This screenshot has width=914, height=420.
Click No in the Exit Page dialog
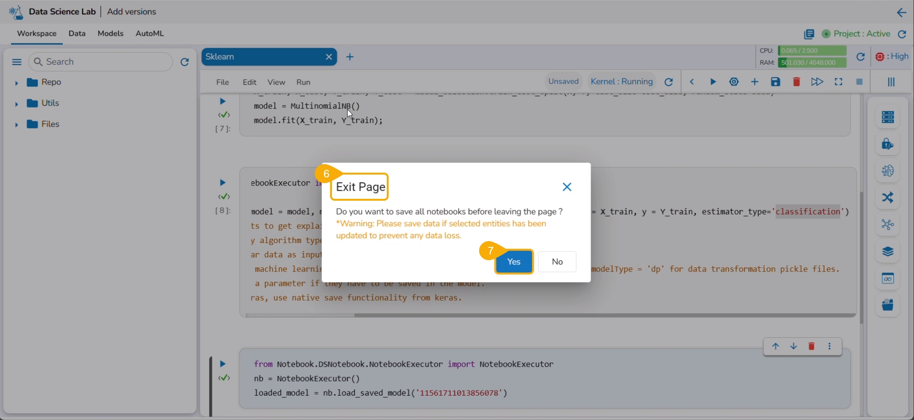(557, 262)
